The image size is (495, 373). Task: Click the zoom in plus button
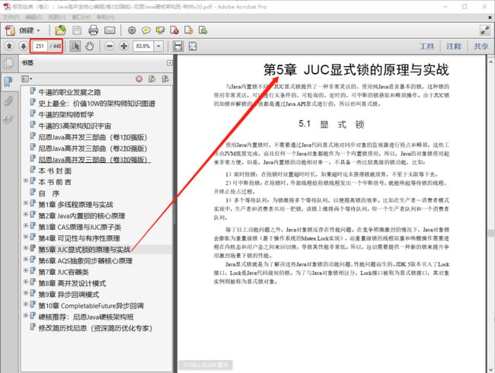[123, 46]
